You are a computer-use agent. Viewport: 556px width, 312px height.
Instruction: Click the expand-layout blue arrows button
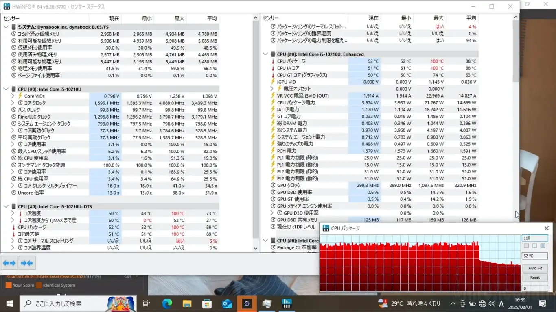pyautogui.click(x=9, y=263)
